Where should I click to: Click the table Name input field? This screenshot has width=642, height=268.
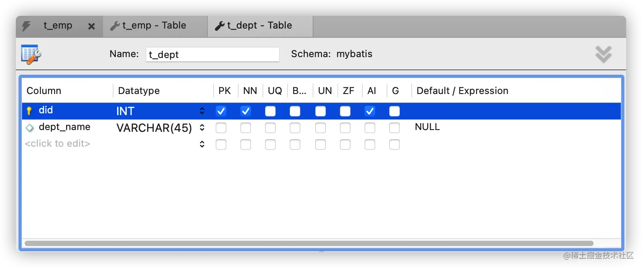(213, 54)
